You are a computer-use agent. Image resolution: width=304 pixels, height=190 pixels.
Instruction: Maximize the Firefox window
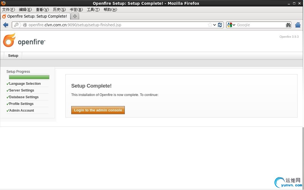(294, 3)
